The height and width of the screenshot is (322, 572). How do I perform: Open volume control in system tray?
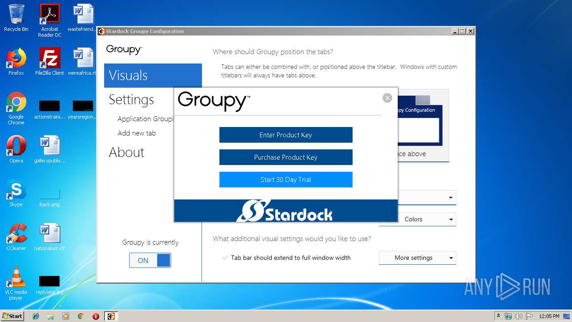point(518,316)
